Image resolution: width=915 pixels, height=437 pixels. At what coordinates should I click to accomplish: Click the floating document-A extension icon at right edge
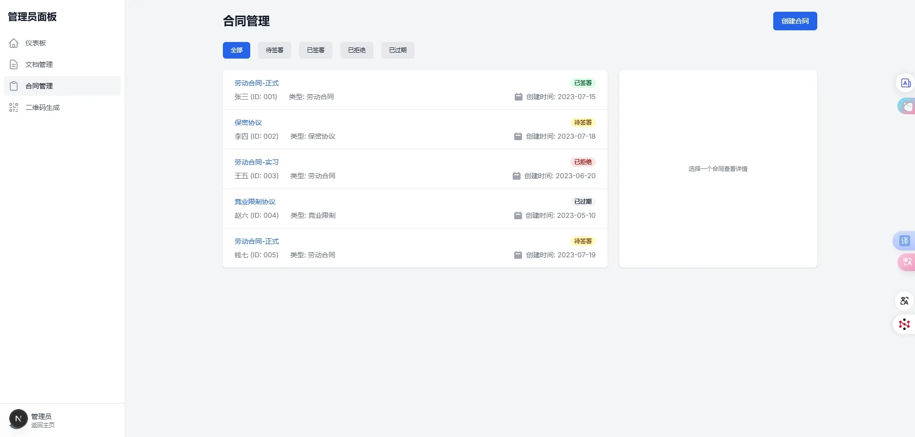(x=906, y=83)
